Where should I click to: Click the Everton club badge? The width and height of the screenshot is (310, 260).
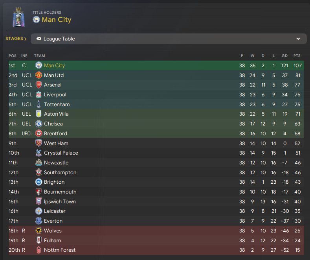(x=39, y=221)
